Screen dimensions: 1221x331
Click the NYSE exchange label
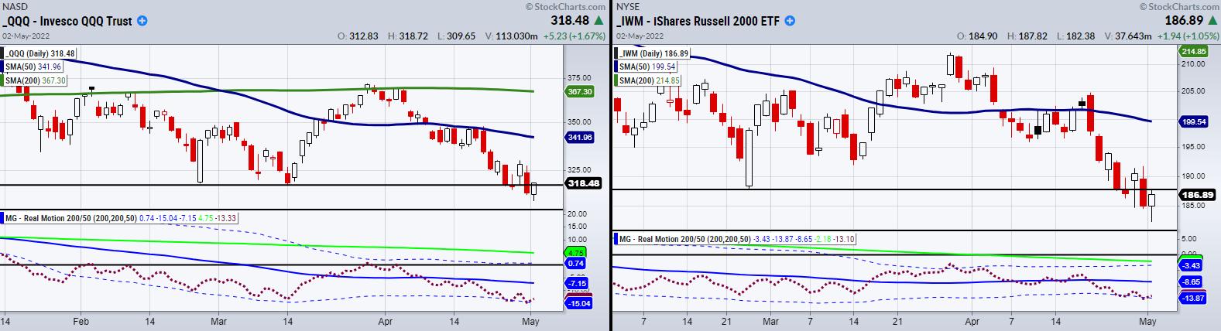(628, 6)
